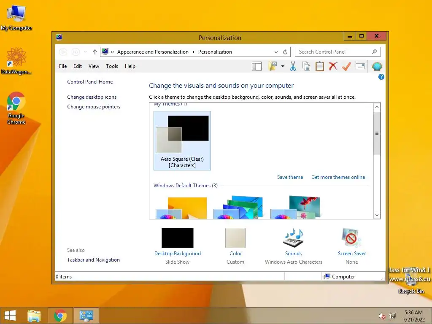This screenshot has width=432, height=324.
Task: Open the recent locations dropdown arrow
Action: [x=86, y=52]
